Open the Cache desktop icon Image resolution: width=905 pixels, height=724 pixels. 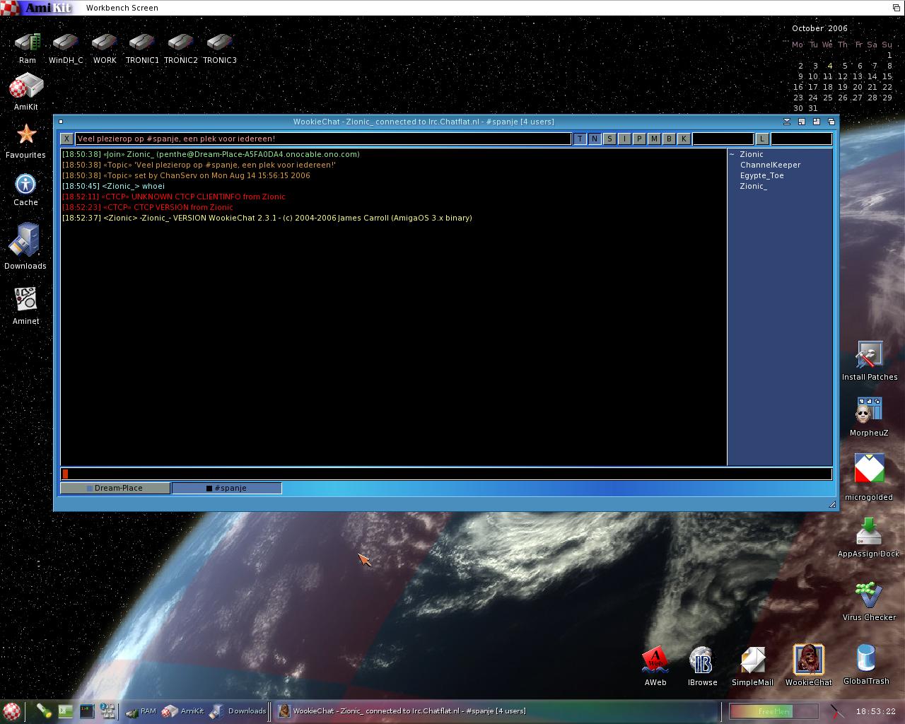[x=25, y=189]
